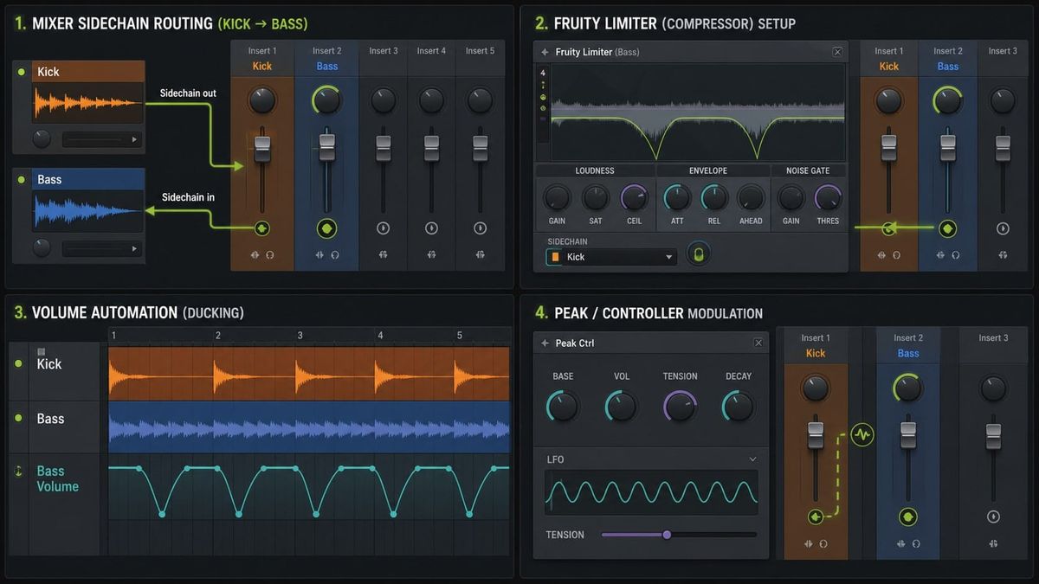Click the AHEAD knob in Envelope section
1039x584 pixels.
click(x=751, y=198)
